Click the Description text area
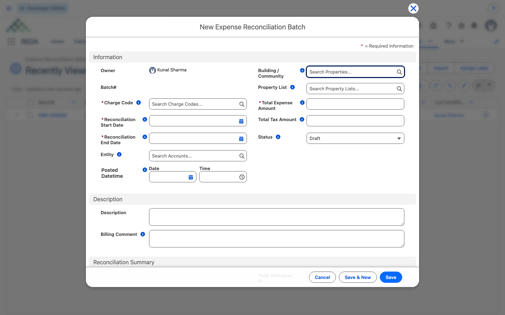 click(277, 217)
